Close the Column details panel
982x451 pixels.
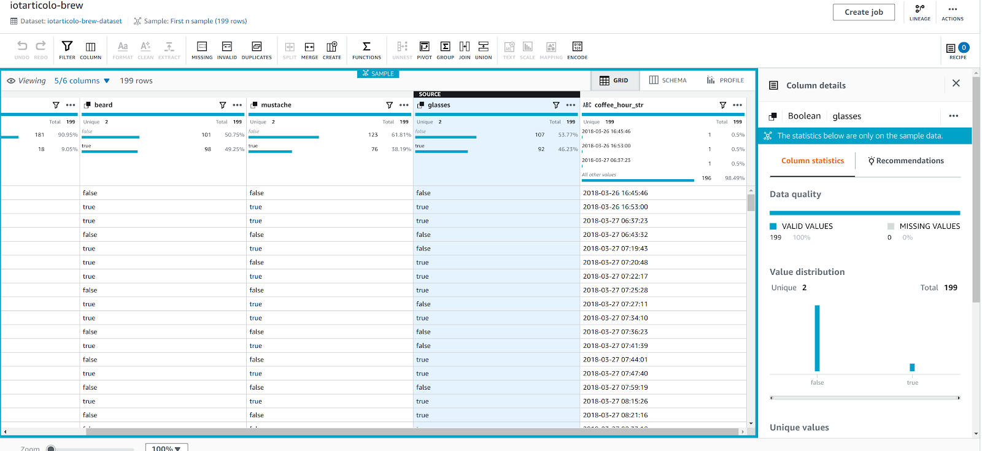(956, 83)
